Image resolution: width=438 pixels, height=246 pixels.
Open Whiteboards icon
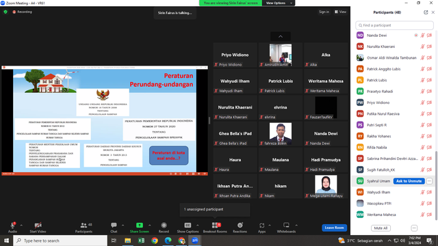click(x=286, y=225)
